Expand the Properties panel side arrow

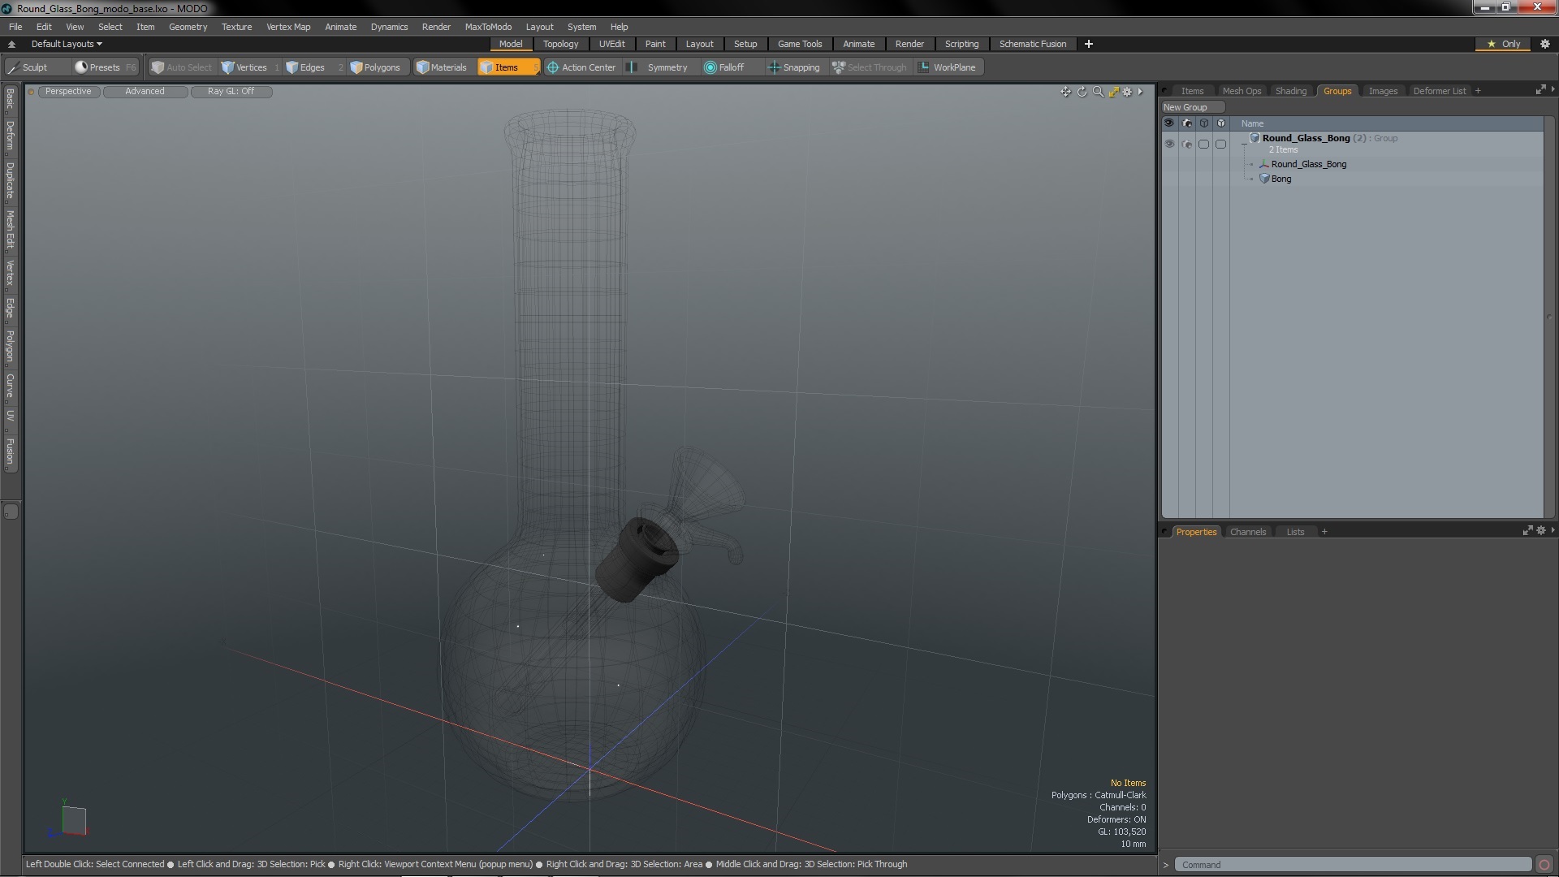tap(1553, 530)
